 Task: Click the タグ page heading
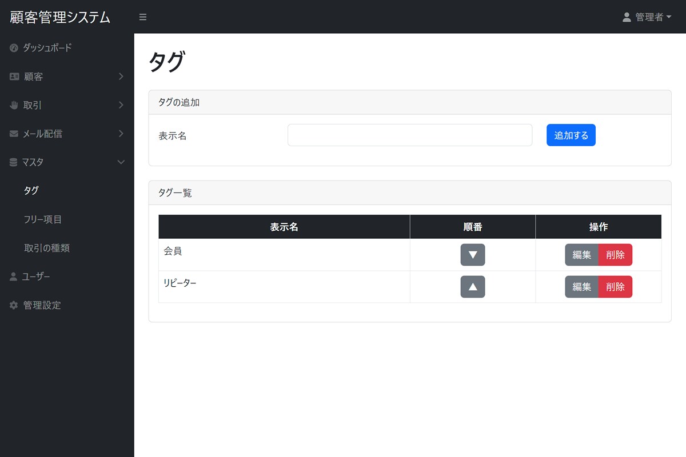(166, 62)
